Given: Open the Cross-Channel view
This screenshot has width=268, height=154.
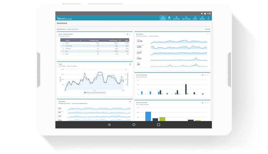Looking at the screenshot, I should click(176, 18).
